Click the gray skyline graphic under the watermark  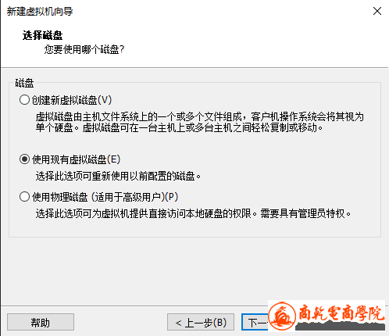coord(341,326)
